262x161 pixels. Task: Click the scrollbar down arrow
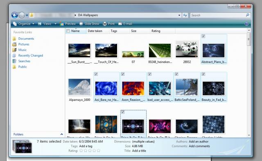(249, 135)
